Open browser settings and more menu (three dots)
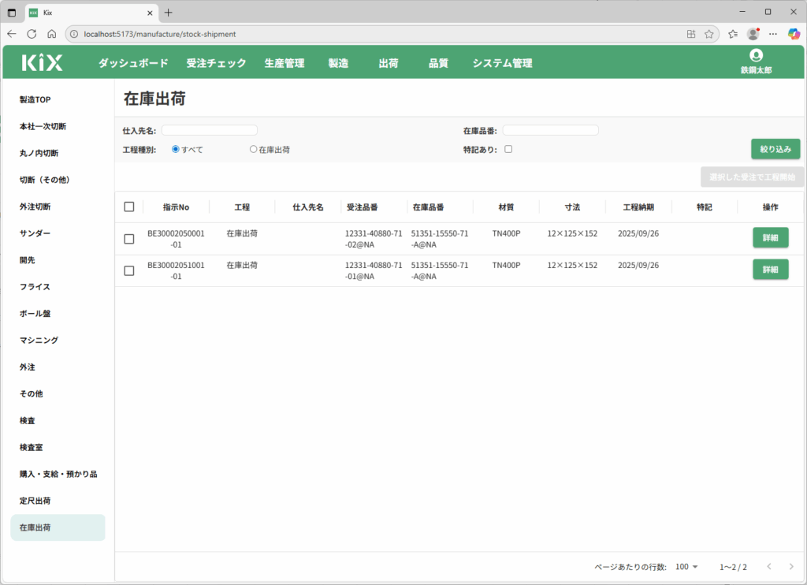 pos(773,34)
